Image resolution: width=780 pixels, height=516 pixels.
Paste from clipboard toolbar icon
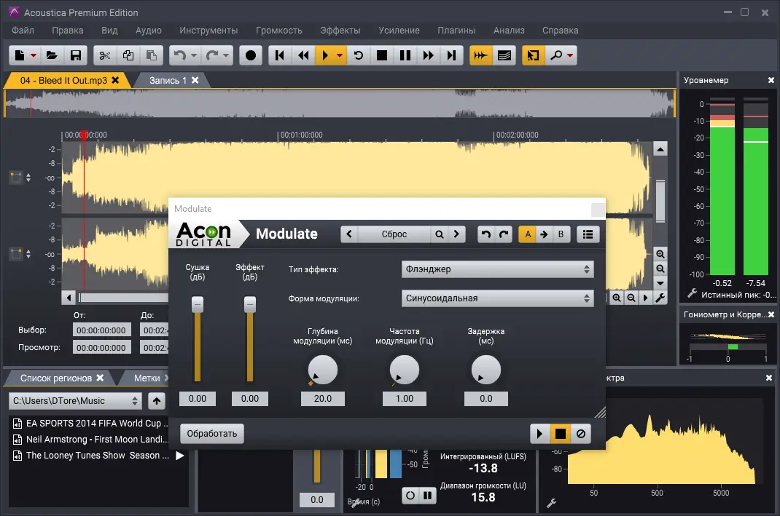click(152, 55)
